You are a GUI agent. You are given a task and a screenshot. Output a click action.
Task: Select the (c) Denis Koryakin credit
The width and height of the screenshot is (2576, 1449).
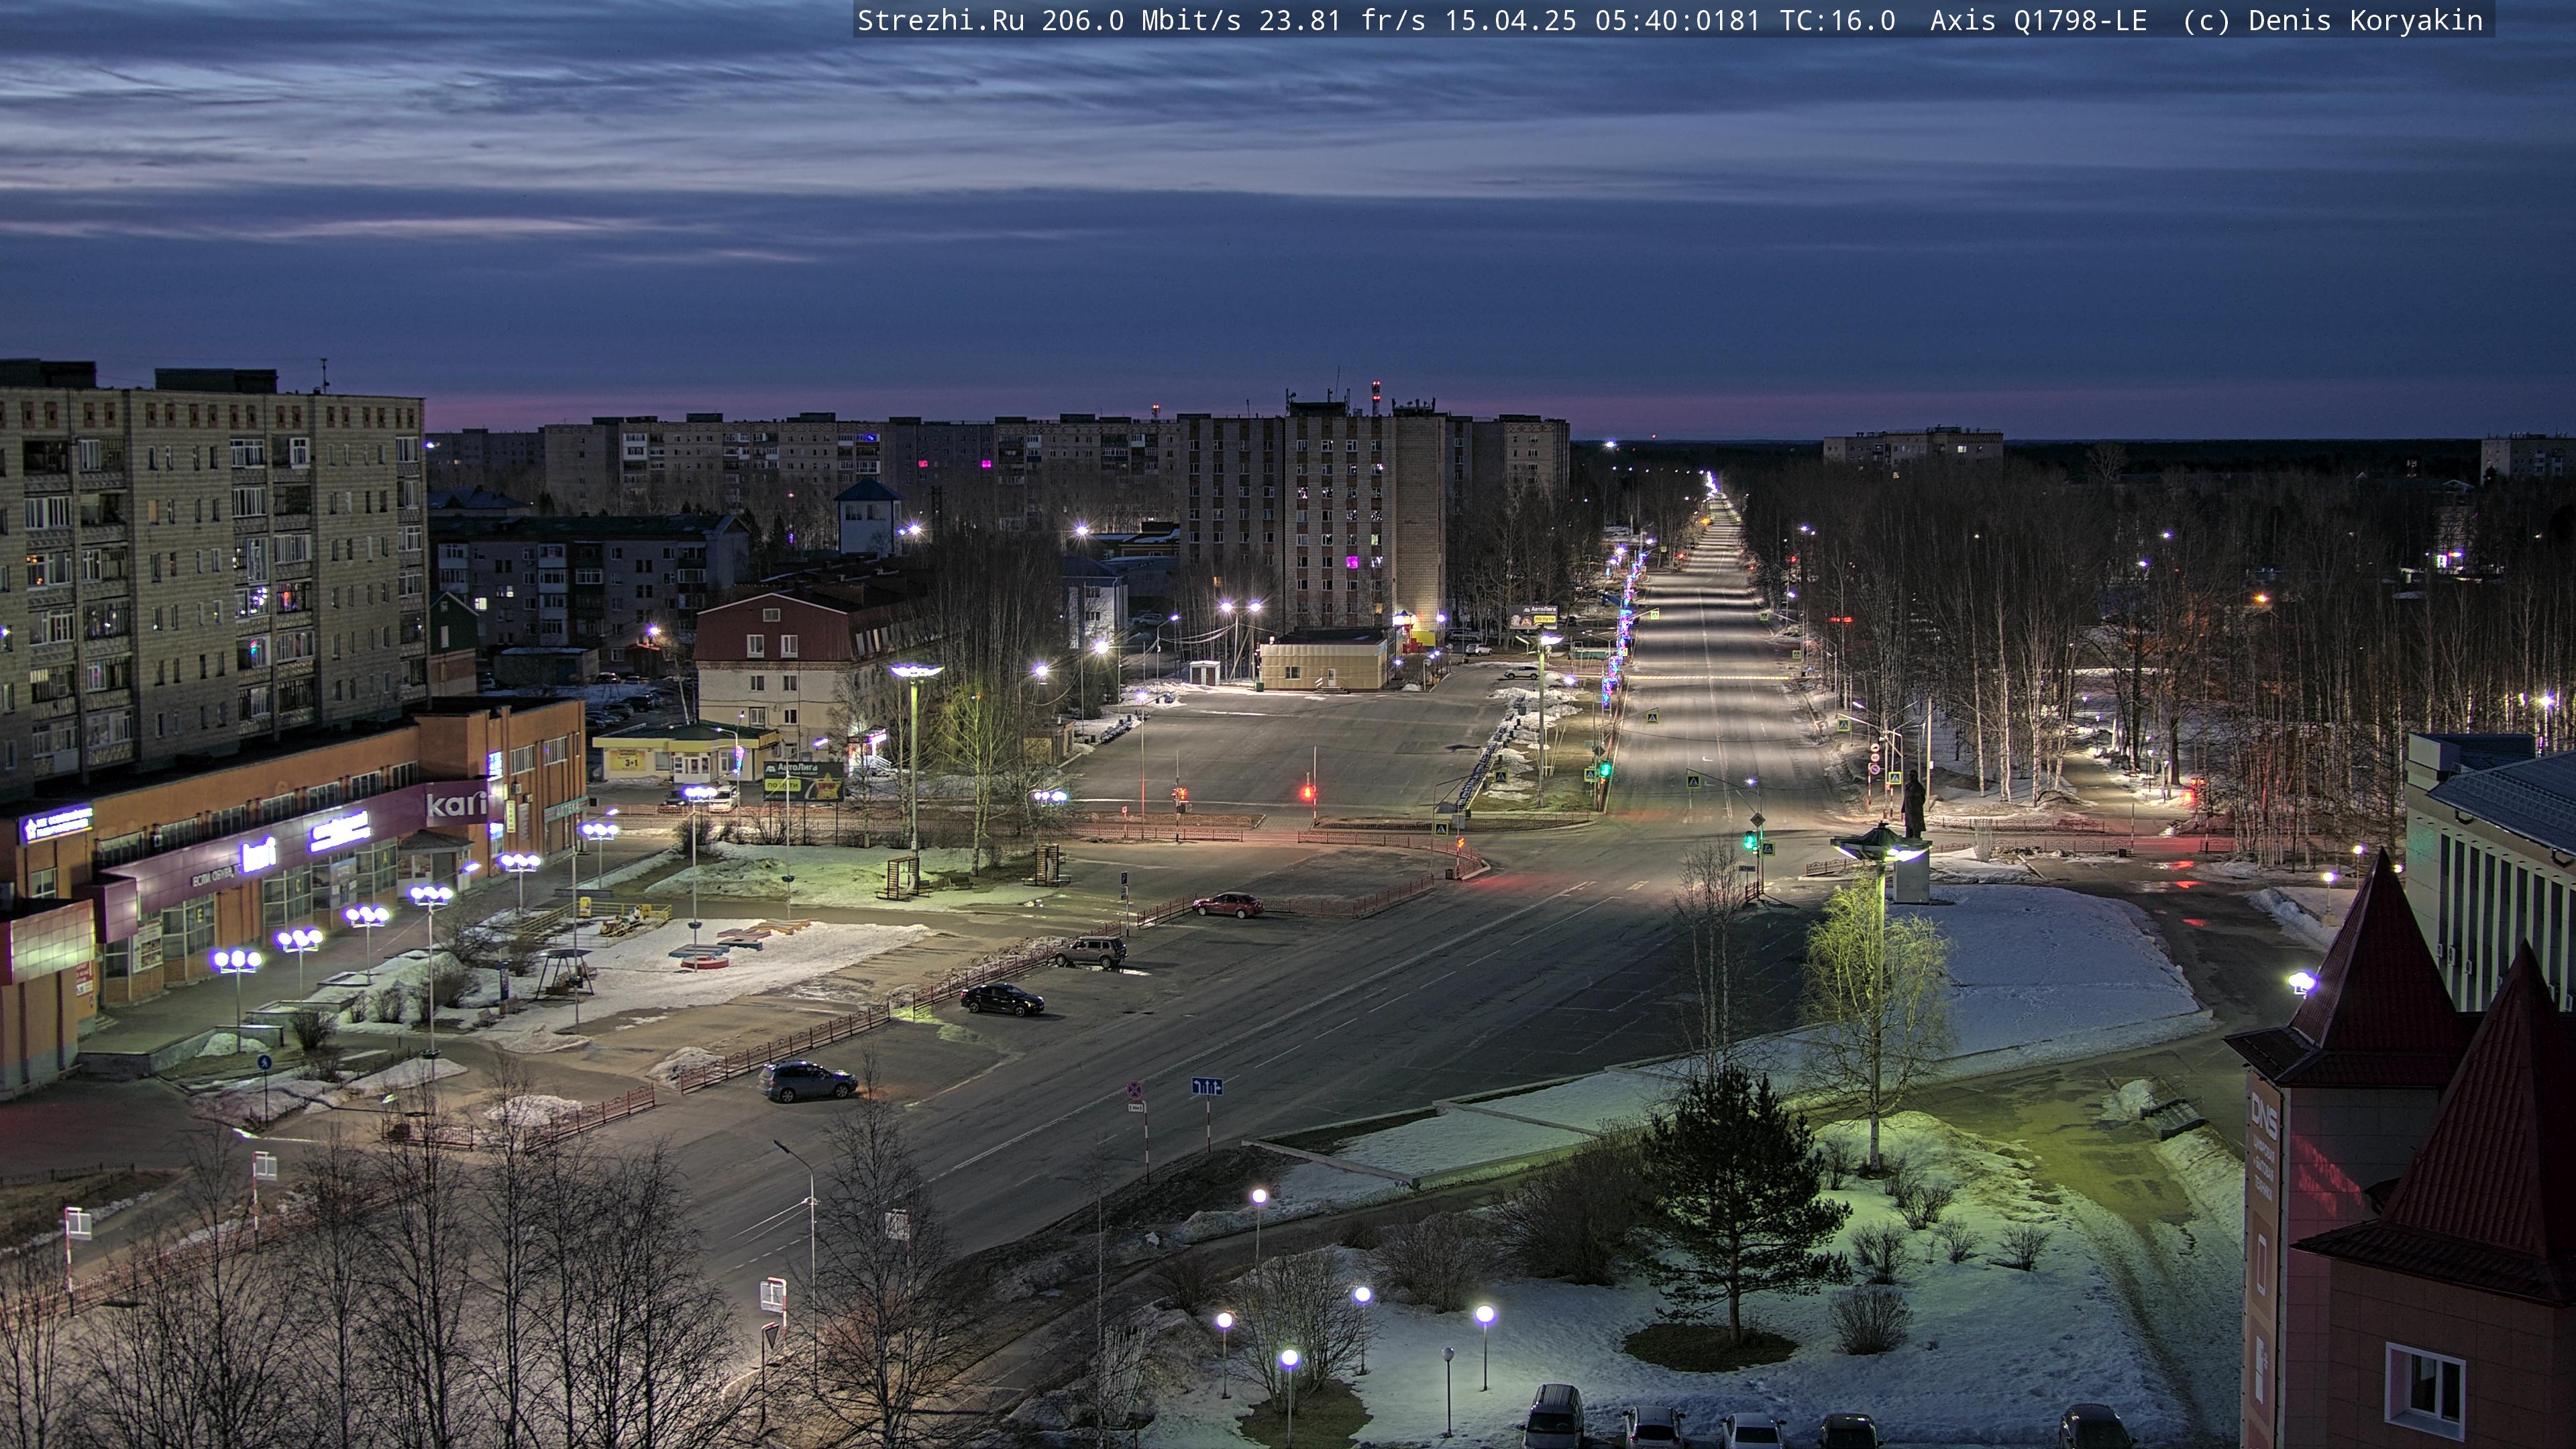tap(2332, 20)
